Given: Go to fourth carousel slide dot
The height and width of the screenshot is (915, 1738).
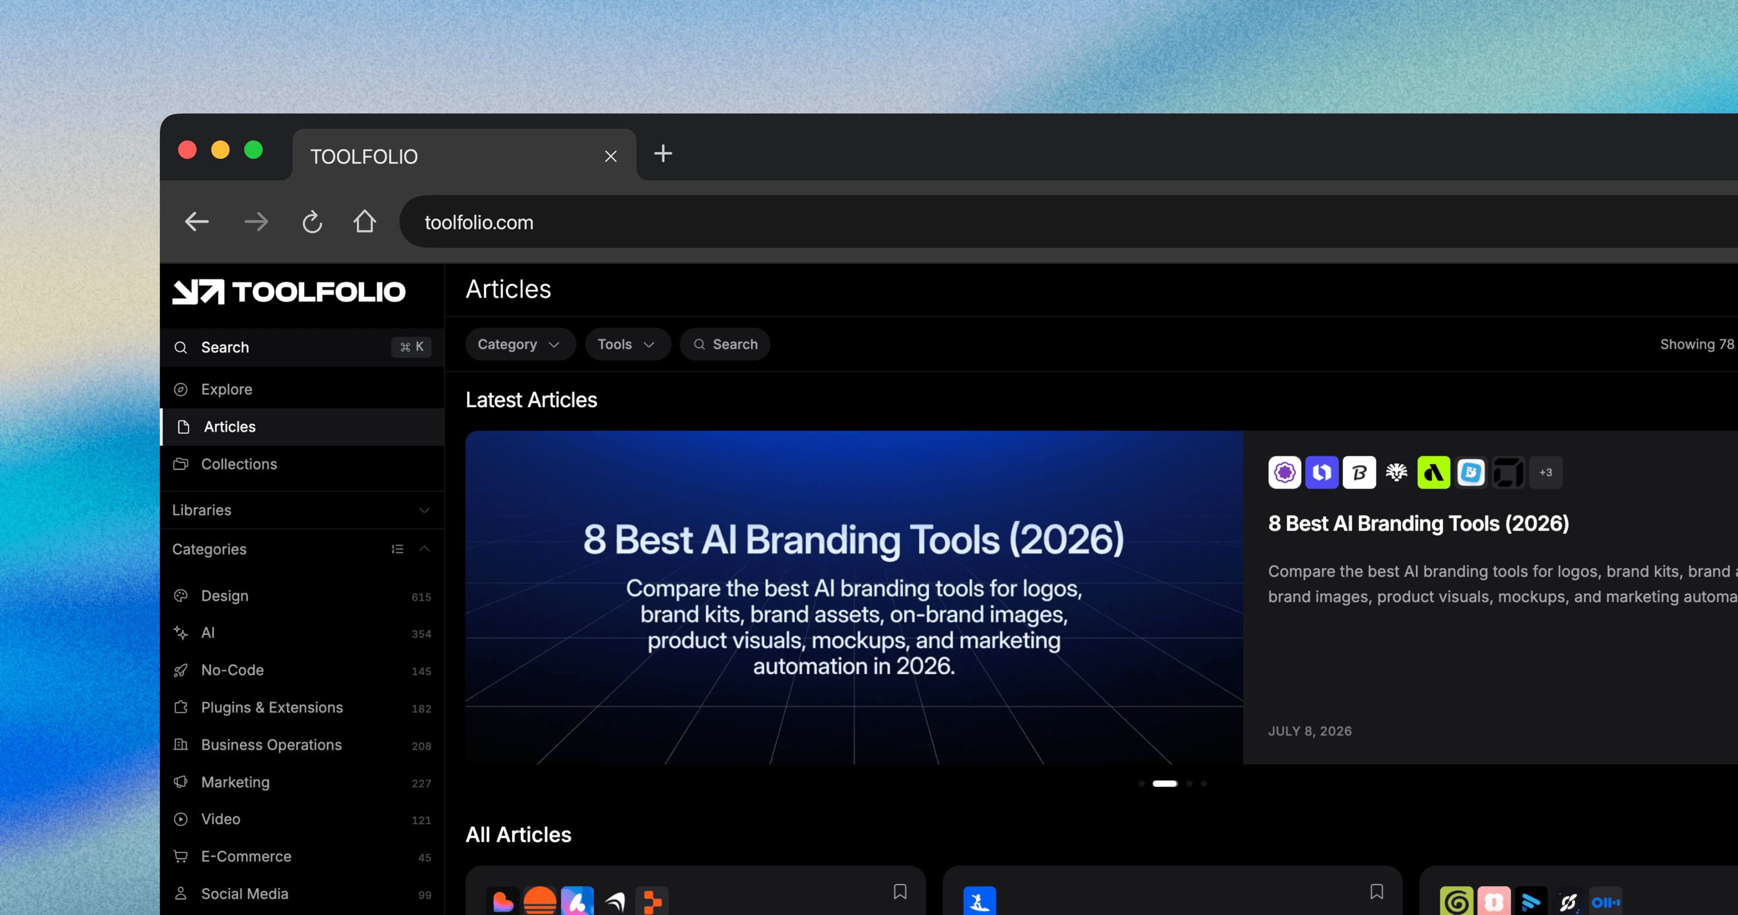Looking at the screenshot, I should tap(1203, 783).
